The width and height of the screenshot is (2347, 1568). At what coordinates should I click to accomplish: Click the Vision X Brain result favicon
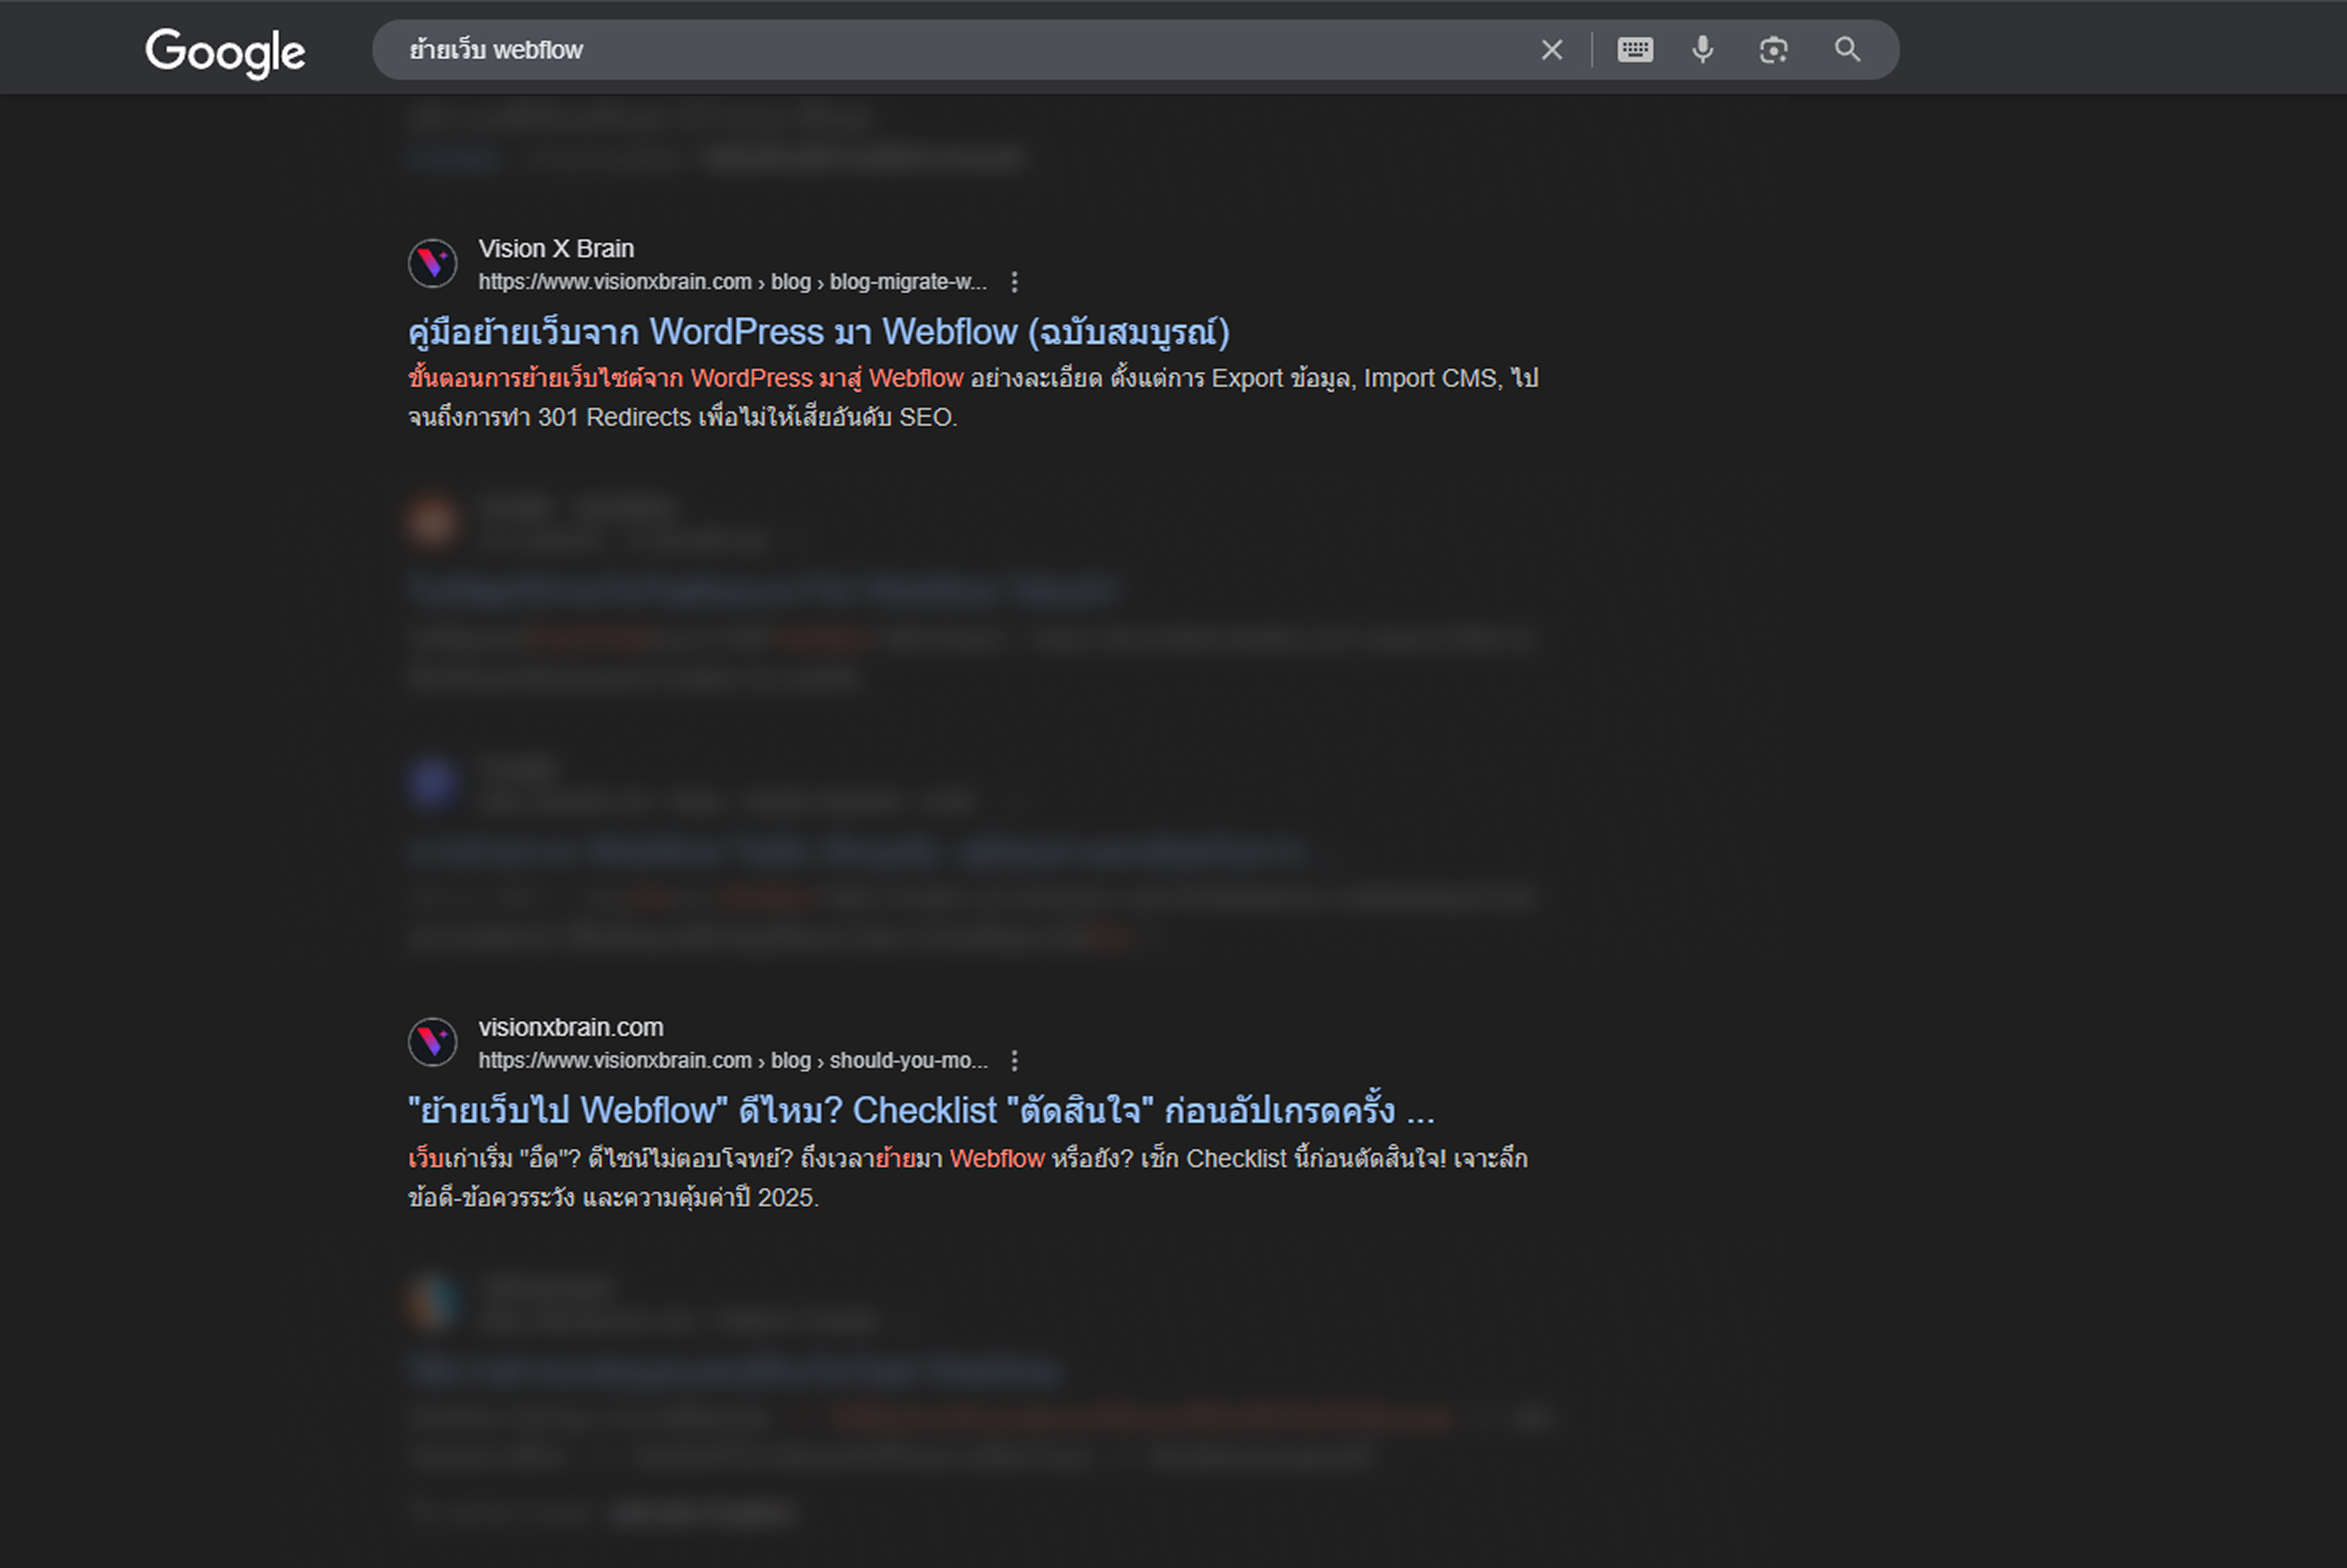pyautogui.click(x=433, y=264)
